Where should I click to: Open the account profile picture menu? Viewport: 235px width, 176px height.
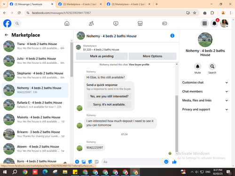pos(224,23)
